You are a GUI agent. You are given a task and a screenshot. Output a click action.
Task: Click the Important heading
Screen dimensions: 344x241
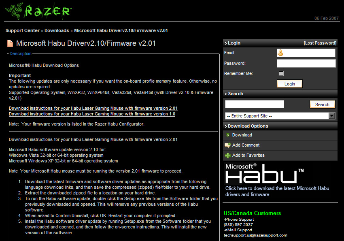click(20, 75)
